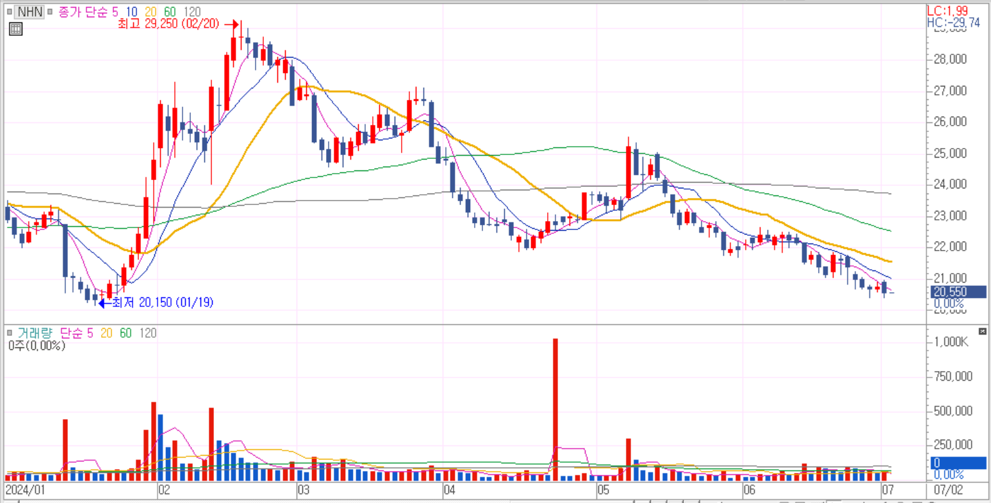The height and width of the screenshot is (503, 991).
Task: Click the HC:-29,74 indicator text
Action: click(x=953, y=22)
